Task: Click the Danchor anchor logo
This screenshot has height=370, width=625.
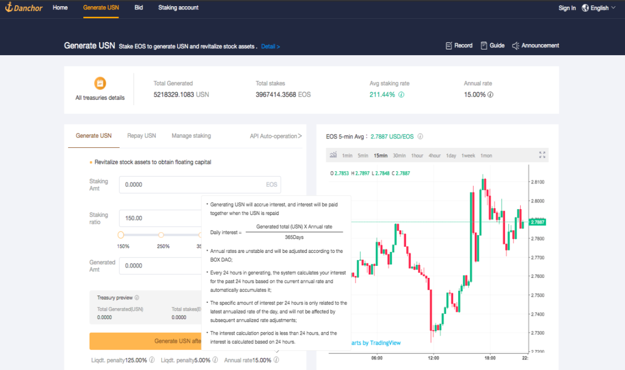Action: click(x=24, y=8)
